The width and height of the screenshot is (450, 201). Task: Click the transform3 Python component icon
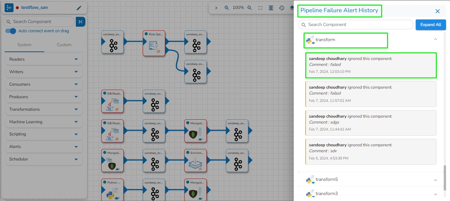pyautogui.click(x=310, y=194)
